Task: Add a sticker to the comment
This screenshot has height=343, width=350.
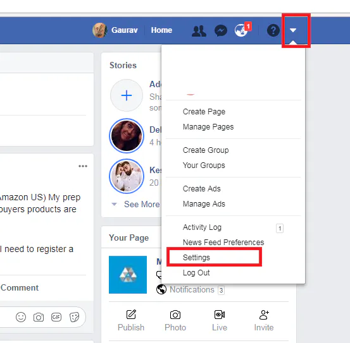Action: click(x=74, y=317)
